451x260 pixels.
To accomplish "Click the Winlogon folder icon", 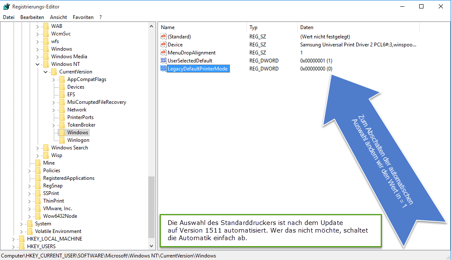I will (62, 140).
